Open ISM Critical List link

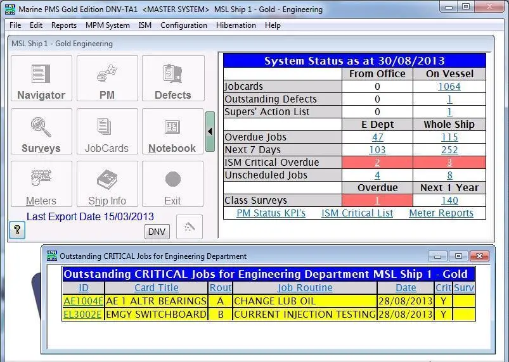[x=357, y=213]
